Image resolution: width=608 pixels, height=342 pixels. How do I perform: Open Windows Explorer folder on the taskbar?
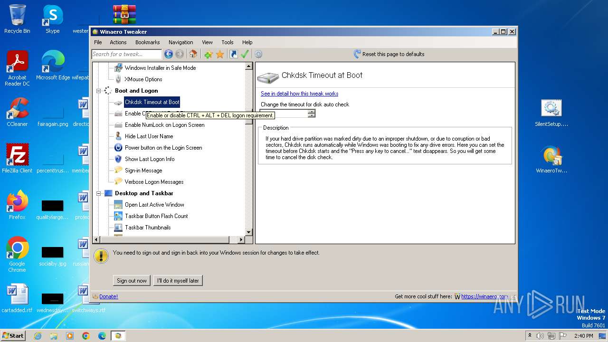[x=54, y=336]
